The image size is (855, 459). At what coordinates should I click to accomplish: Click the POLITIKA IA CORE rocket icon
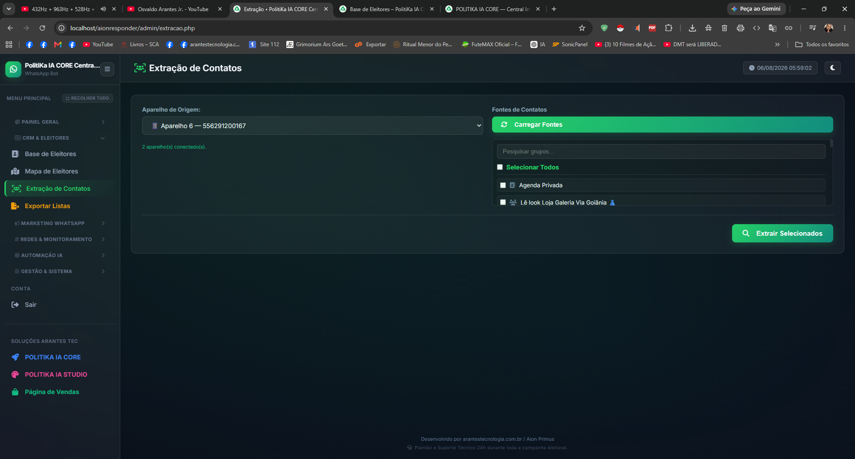coord(15,357)
